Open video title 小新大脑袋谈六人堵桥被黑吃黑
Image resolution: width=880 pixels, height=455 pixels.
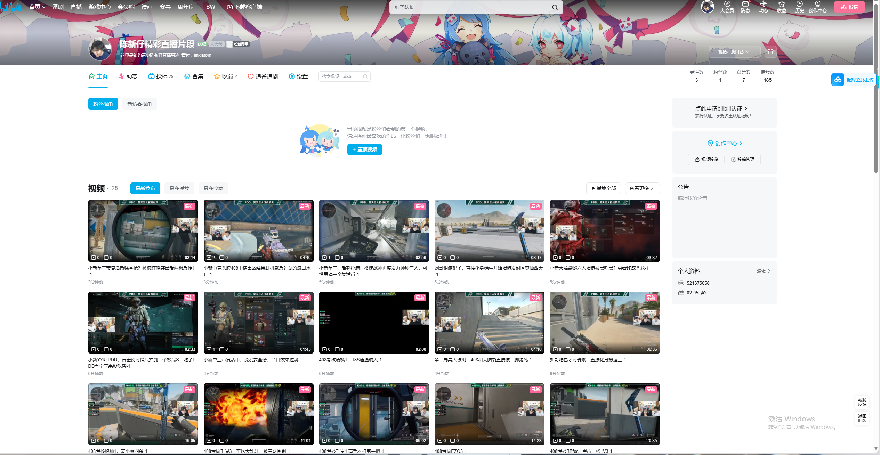click(599, 268)
